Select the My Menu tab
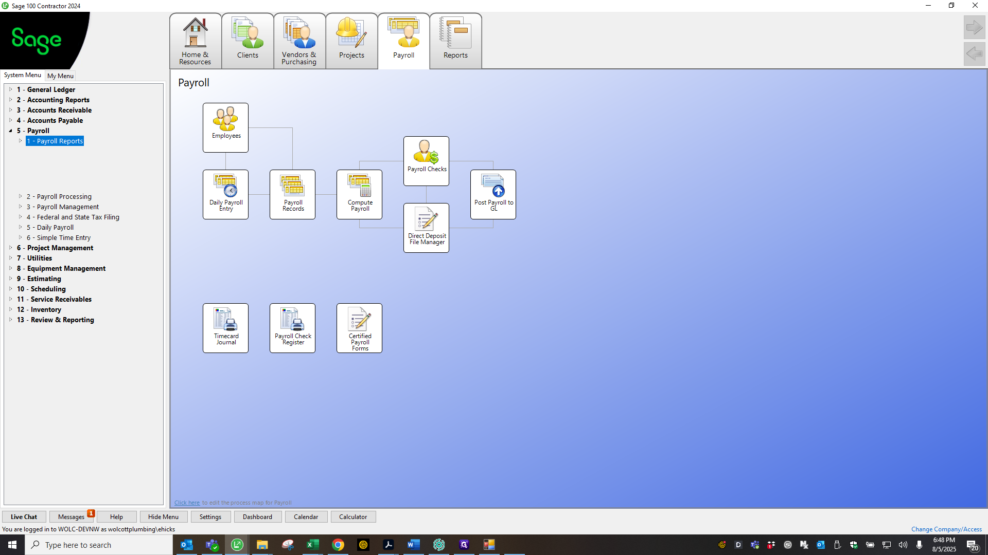Image resolution: width=988 pixels, height=555 pixels. (60, 76)
